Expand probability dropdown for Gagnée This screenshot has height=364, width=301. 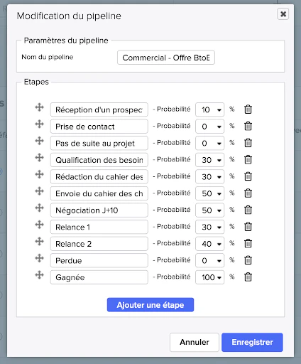coord(209,277)
